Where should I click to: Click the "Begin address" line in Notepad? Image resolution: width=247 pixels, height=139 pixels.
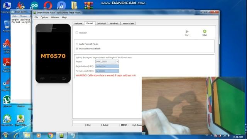click(21, 20)
